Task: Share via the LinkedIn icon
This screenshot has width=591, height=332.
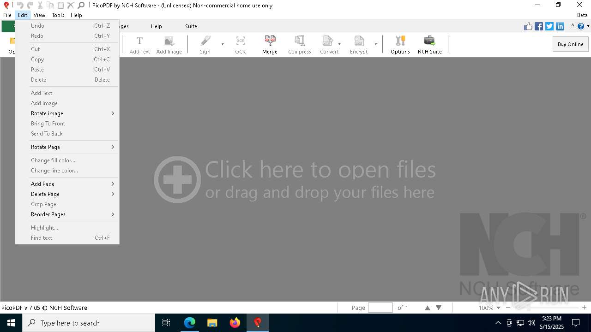Action: pos(560,26)
